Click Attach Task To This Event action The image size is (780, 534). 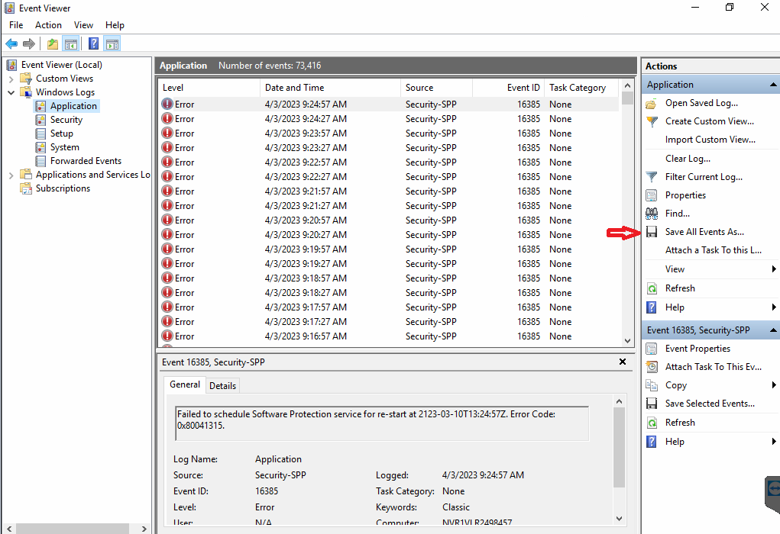pyautogui.click(x=713, y=367)
